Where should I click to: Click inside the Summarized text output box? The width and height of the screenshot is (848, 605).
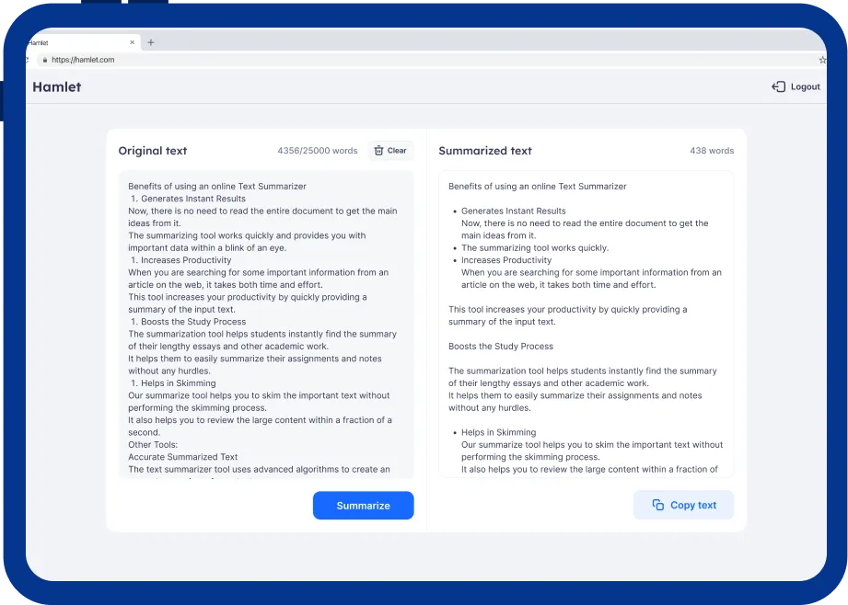[586, 322]
